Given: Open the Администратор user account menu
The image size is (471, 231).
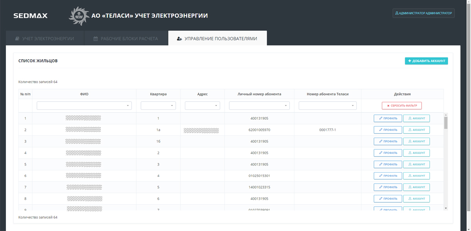Looking at the screenshot, I should coord(424,13).
